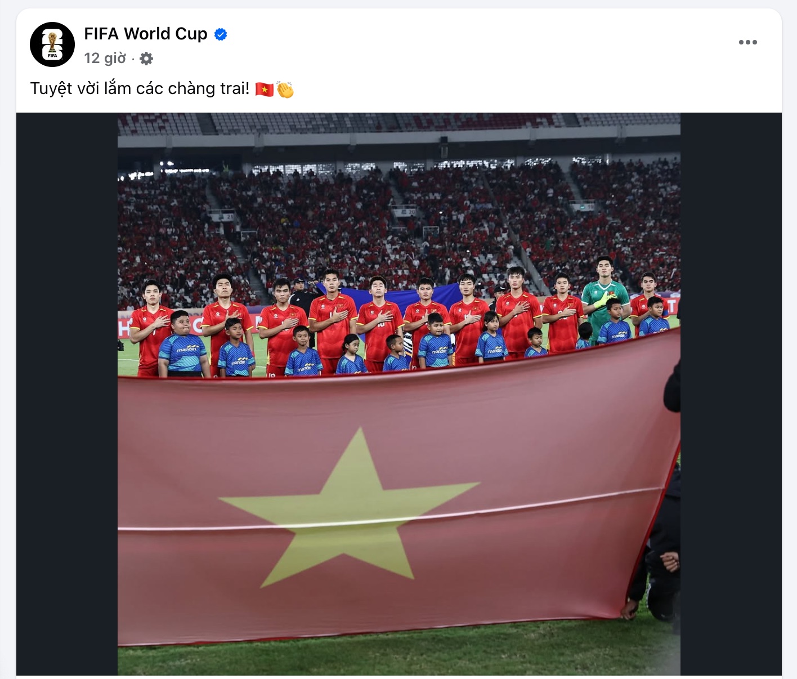This screenshot has width=797, height=679.
Task: Click the Vietnam flag emoji in caption
Action: [x=264, y=89]
